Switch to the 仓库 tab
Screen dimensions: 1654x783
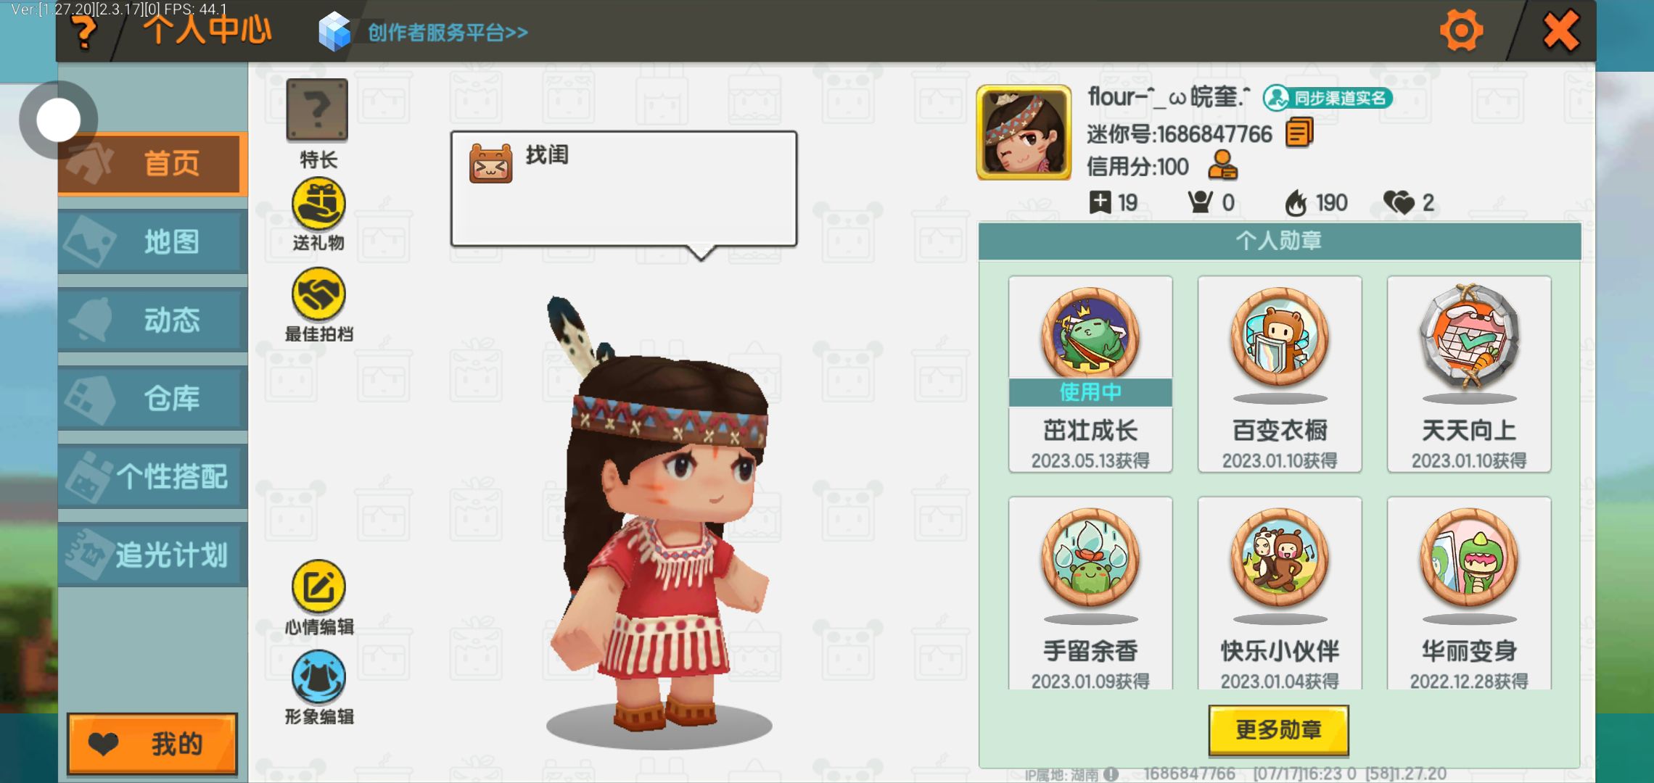click(x=152, y=398)
